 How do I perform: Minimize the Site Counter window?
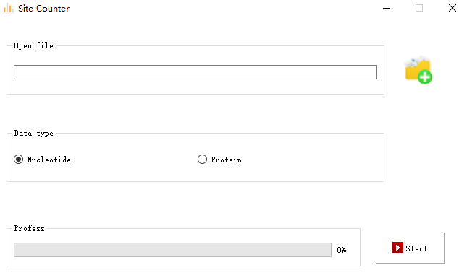tap(387, 9)
